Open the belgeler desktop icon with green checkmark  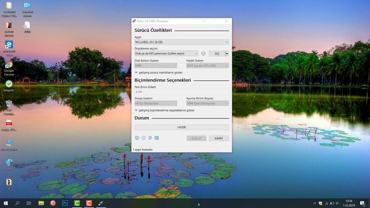point(9,86)
